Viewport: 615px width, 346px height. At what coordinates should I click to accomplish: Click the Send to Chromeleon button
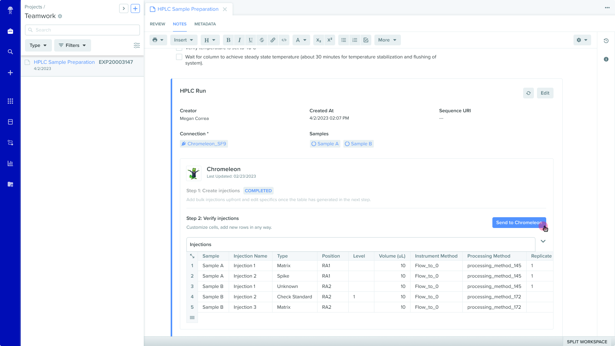pyautogui.click(x=519, y=223)
